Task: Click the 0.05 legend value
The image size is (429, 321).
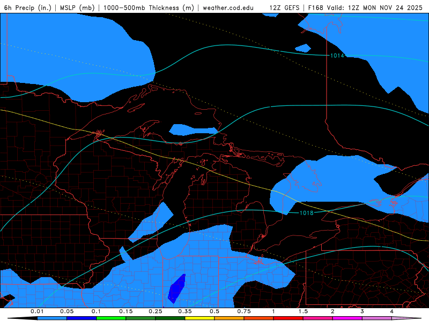Action: pyautogui.click(x=66, y=311)
